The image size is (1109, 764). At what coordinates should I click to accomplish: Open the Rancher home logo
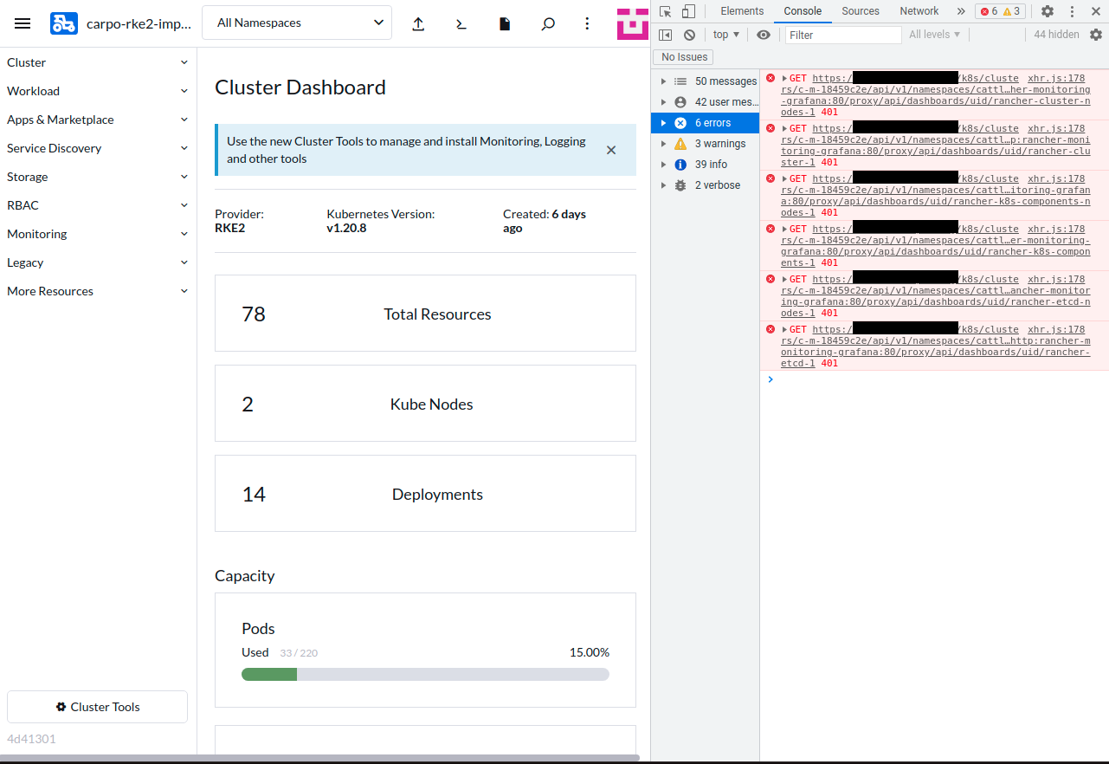click(63, 23)
